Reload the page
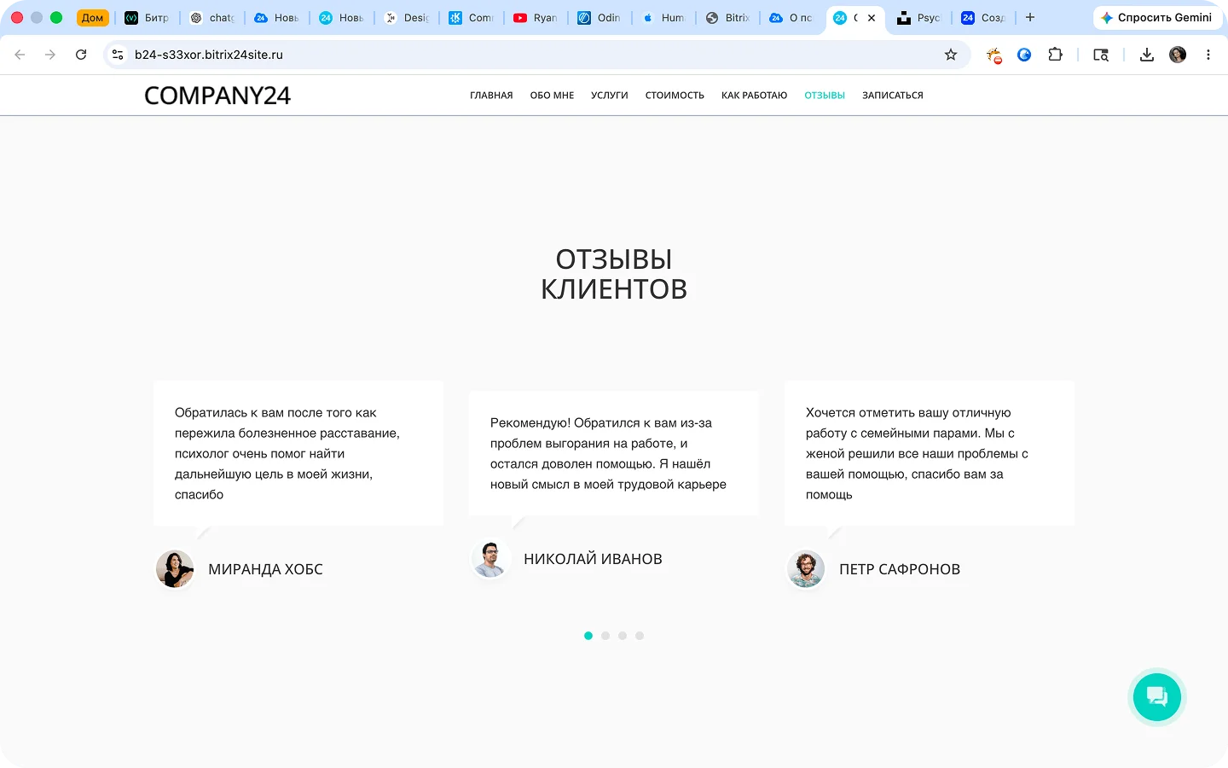 pos(81,55)
